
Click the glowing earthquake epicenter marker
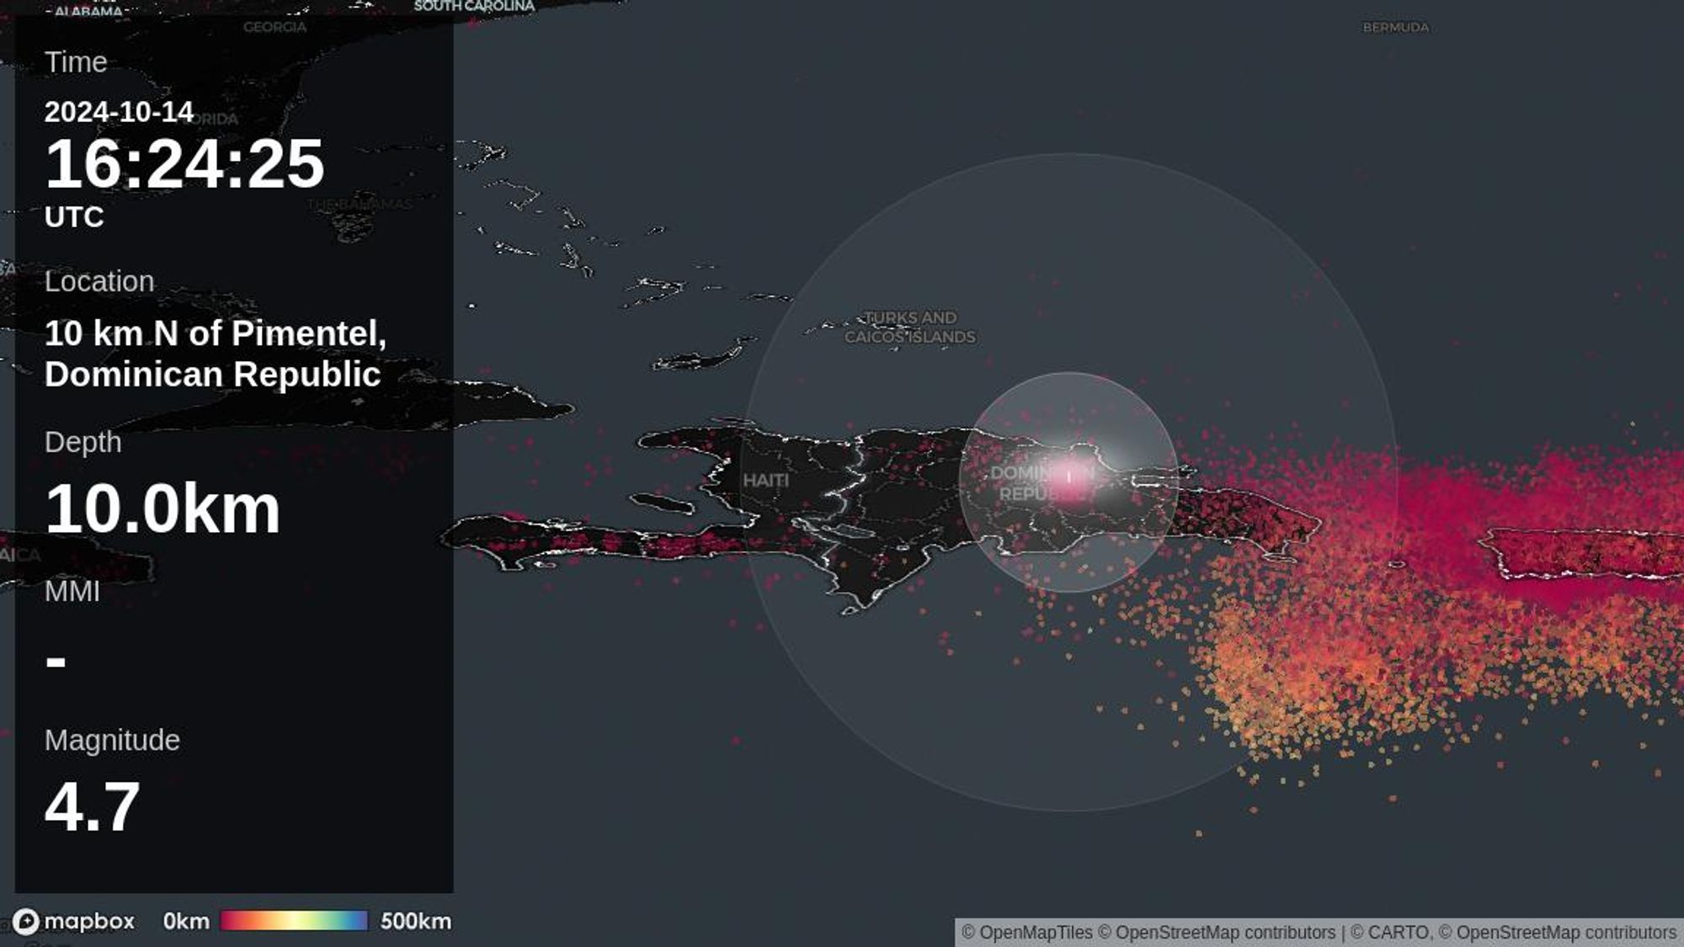1068,476
